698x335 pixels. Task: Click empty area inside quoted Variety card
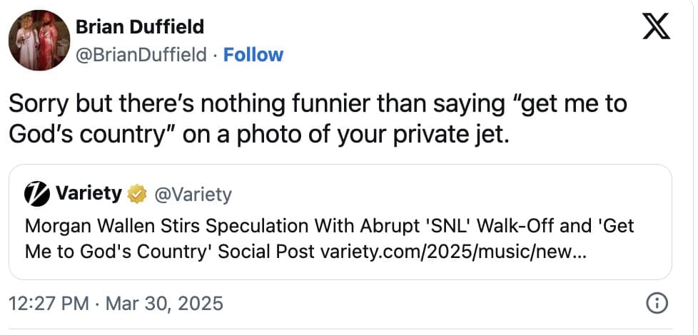click(464, 194)
